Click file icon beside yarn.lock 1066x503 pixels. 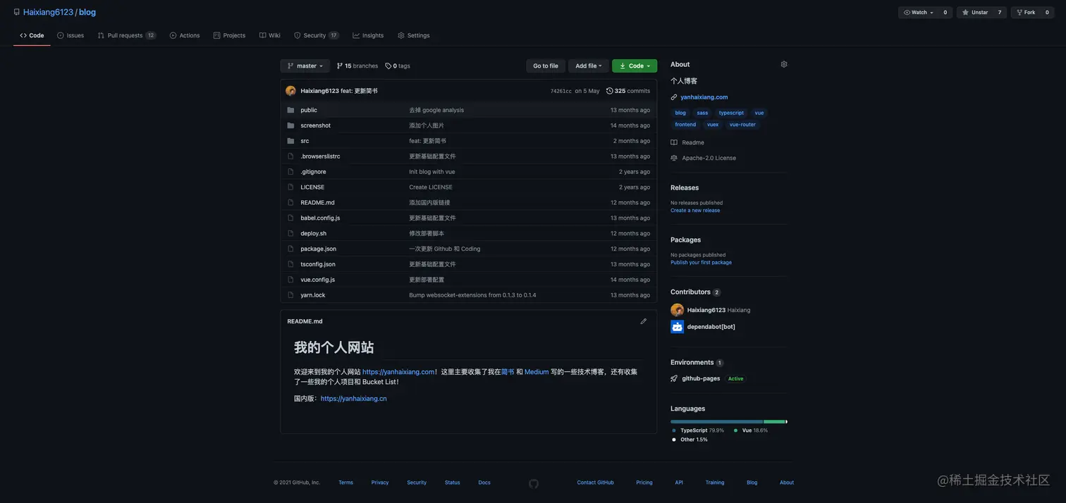tap(290, 295)
